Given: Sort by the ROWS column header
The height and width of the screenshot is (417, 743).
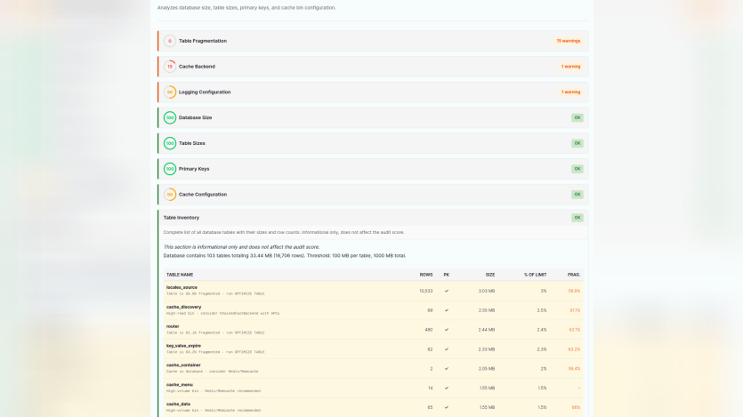Looking at the screenshot, I should (426, 275).
